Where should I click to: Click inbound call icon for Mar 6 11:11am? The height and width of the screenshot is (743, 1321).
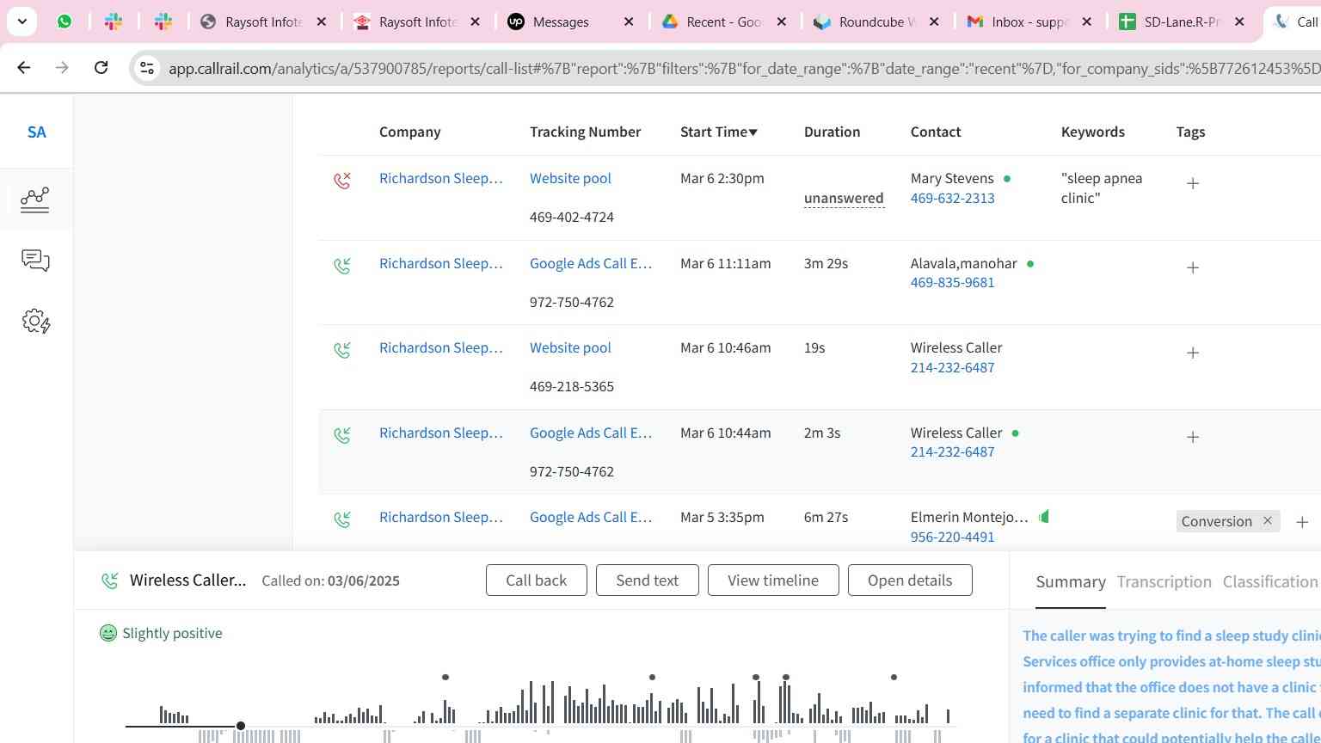point(342,266)
